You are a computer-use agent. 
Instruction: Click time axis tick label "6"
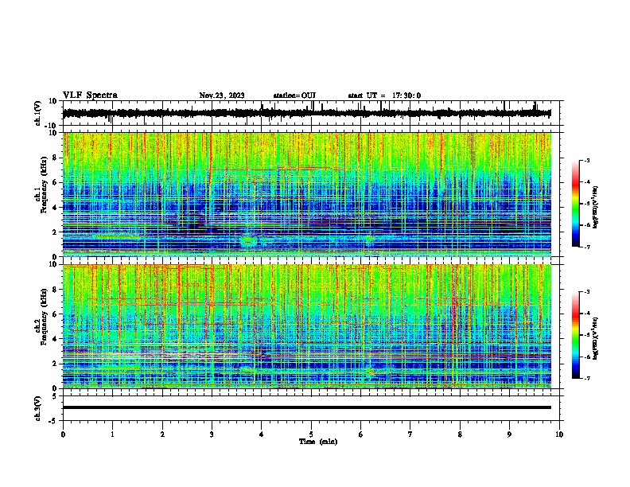click(360, 434)
